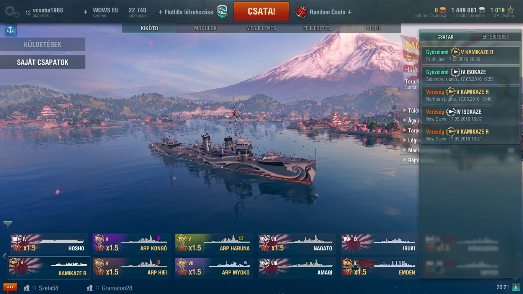The image size is (523, 294).
Task: Open the KÜLDETÉSEK missions button
Action: (x=42, y=44)
